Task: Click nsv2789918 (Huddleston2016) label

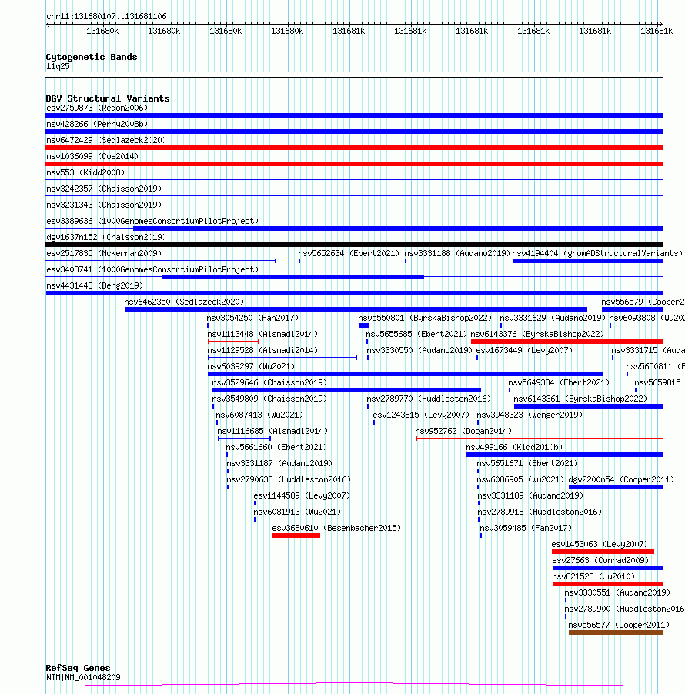Action: pos(540,512)
